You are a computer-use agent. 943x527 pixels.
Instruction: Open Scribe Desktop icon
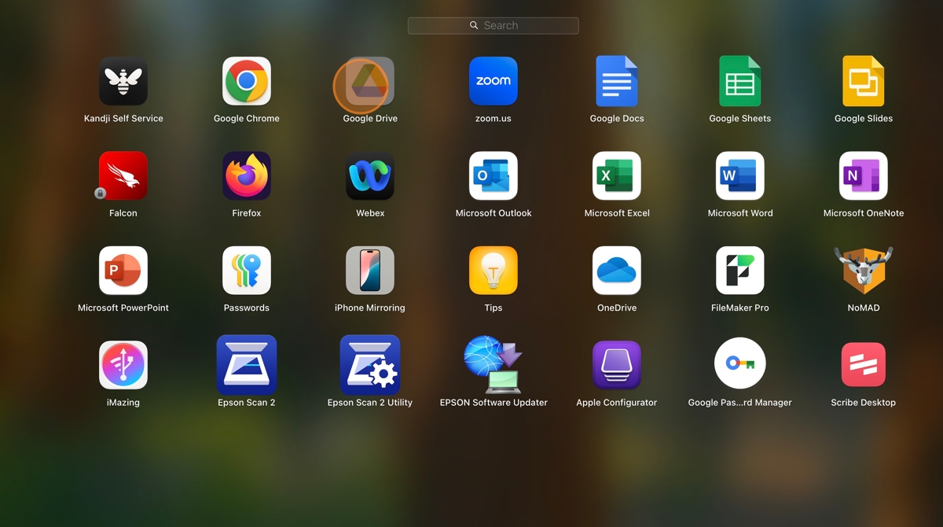tap(864, 365)
